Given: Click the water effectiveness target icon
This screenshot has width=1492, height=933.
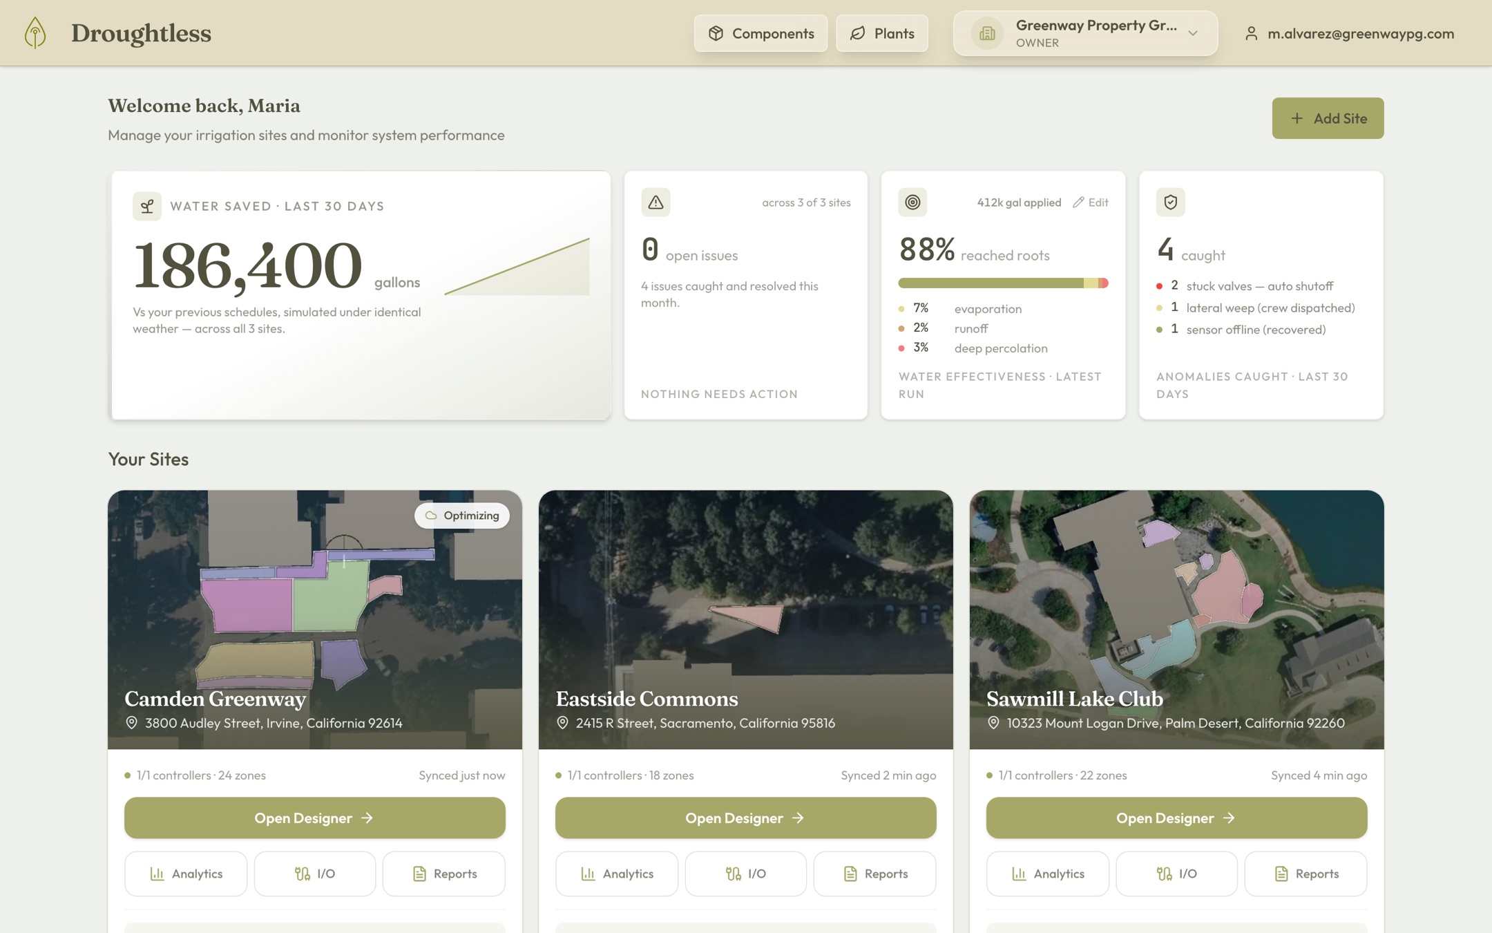Looking at the screenshot, I should tap(912, 202).
